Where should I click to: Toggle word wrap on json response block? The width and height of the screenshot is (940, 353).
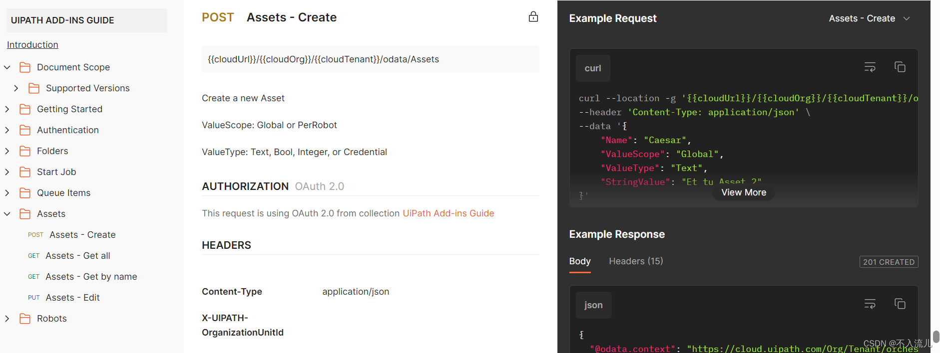(870, 304)
